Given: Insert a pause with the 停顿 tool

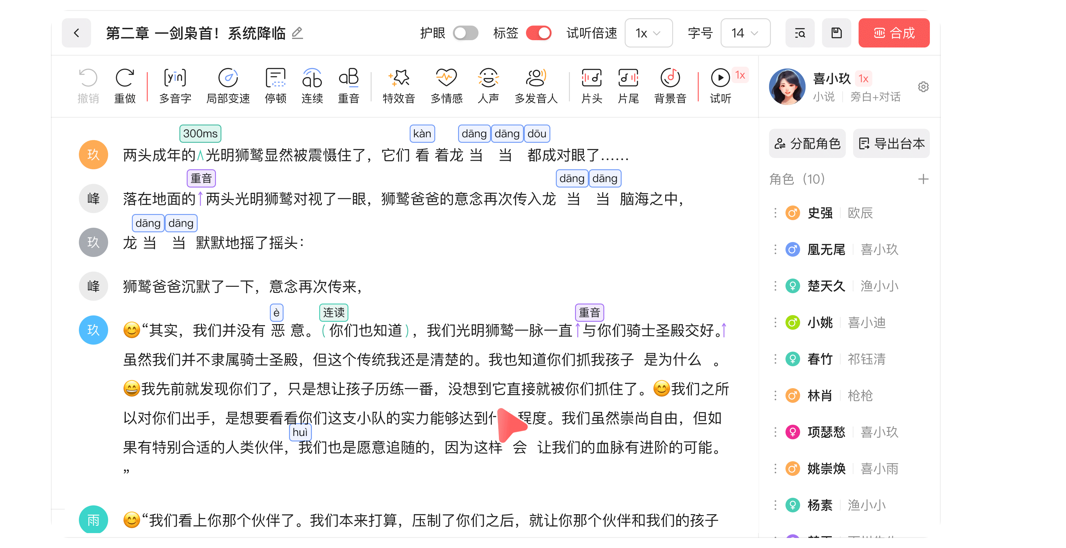Looking at the screenshot, I should click(x=276, y=78).
